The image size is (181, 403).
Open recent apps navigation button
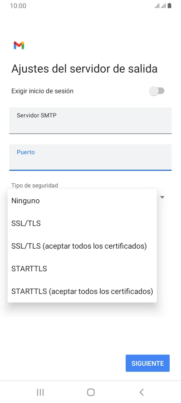tap(40, 392)
